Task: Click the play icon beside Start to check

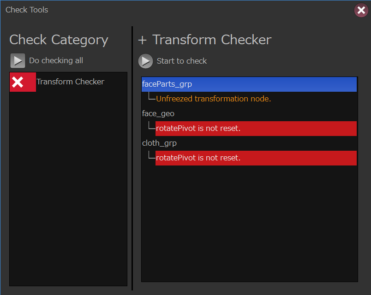Action: [x=145, y=61]
